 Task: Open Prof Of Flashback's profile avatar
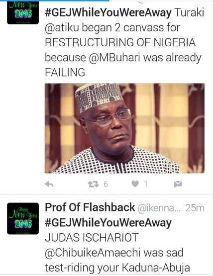(23, 218)
